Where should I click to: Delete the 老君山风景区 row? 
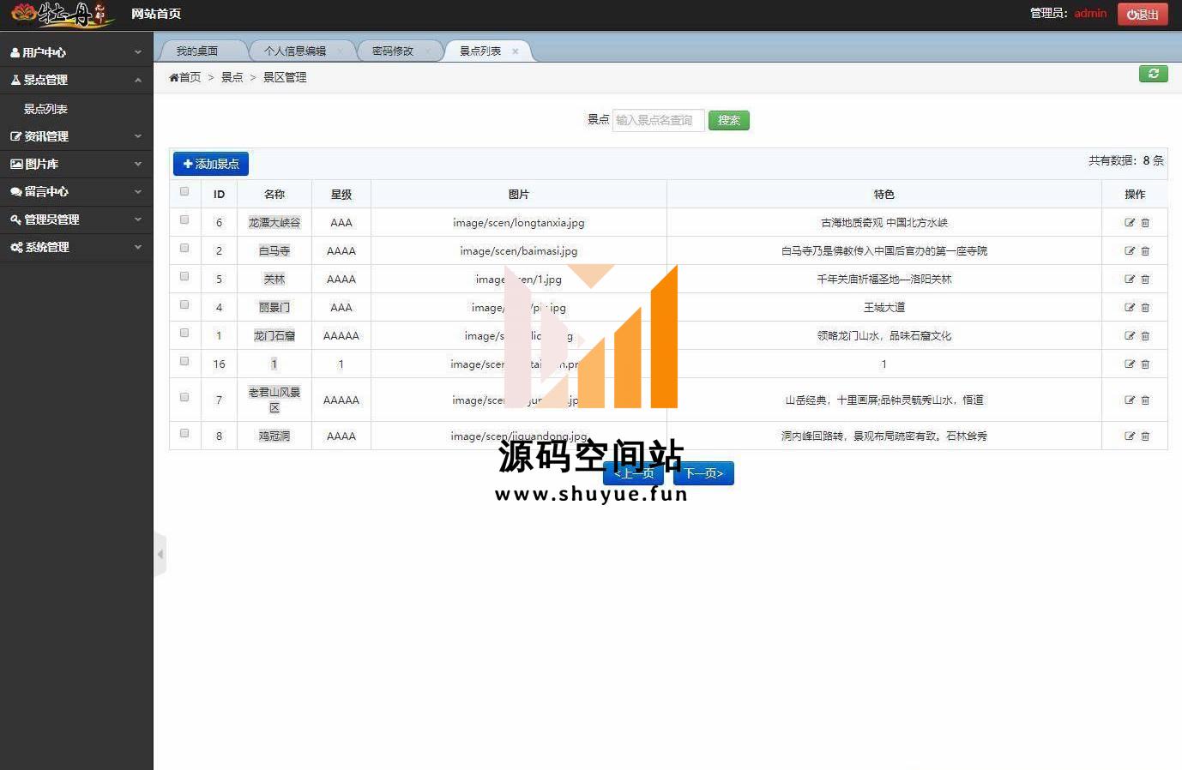pyautogui.click(x=1145, y=400)
